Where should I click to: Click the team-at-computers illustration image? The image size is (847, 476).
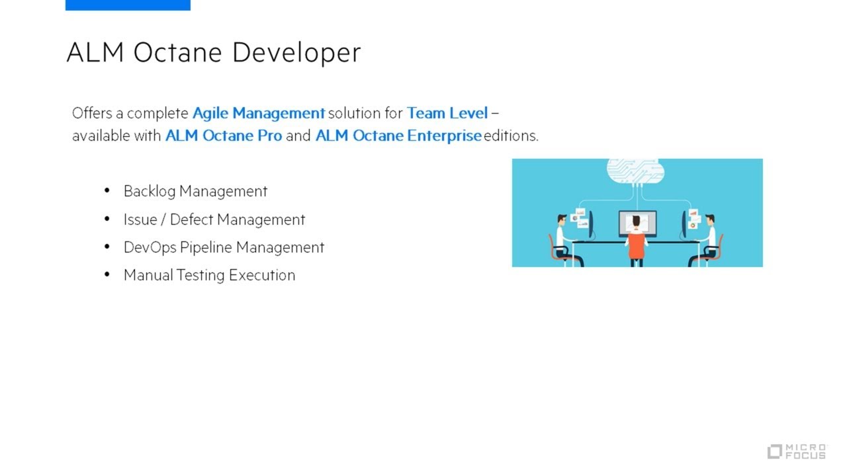coord(637,213)
